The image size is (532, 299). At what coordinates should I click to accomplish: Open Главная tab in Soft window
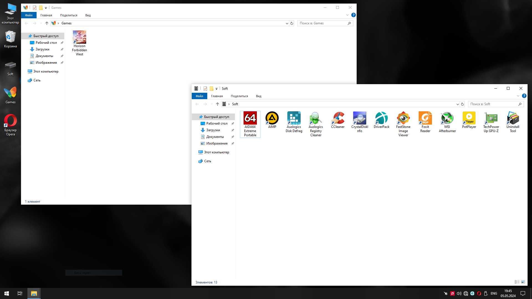click(217, 96)
